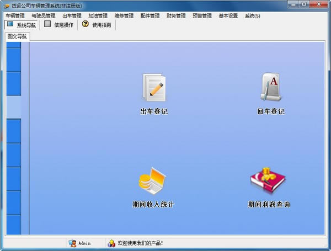Image resolution: width=331 pixels, height=251 pixels.
Task: Close the application window
Action: point(319,4)
